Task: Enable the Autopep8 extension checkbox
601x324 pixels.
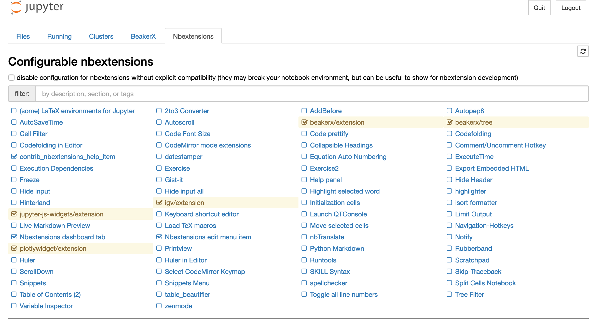Action: pos(449,111)
